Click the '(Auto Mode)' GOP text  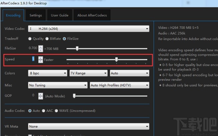coord(55,96)
